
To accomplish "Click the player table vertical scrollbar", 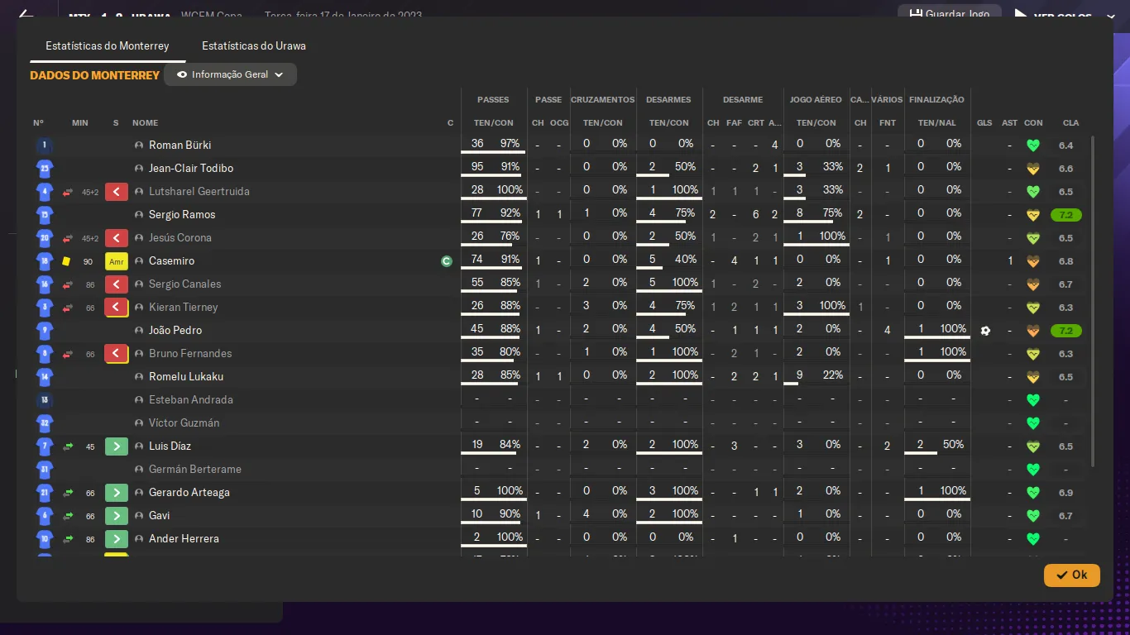I will point(1093,302).
